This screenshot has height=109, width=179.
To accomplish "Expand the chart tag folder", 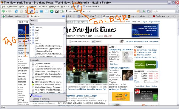I will [x=30, y=30].
